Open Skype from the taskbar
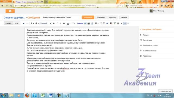174x98 pixels. (35, 96)
